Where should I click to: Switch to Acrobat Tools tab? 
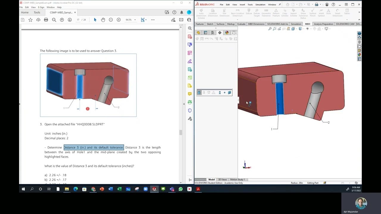pos(37,12)
